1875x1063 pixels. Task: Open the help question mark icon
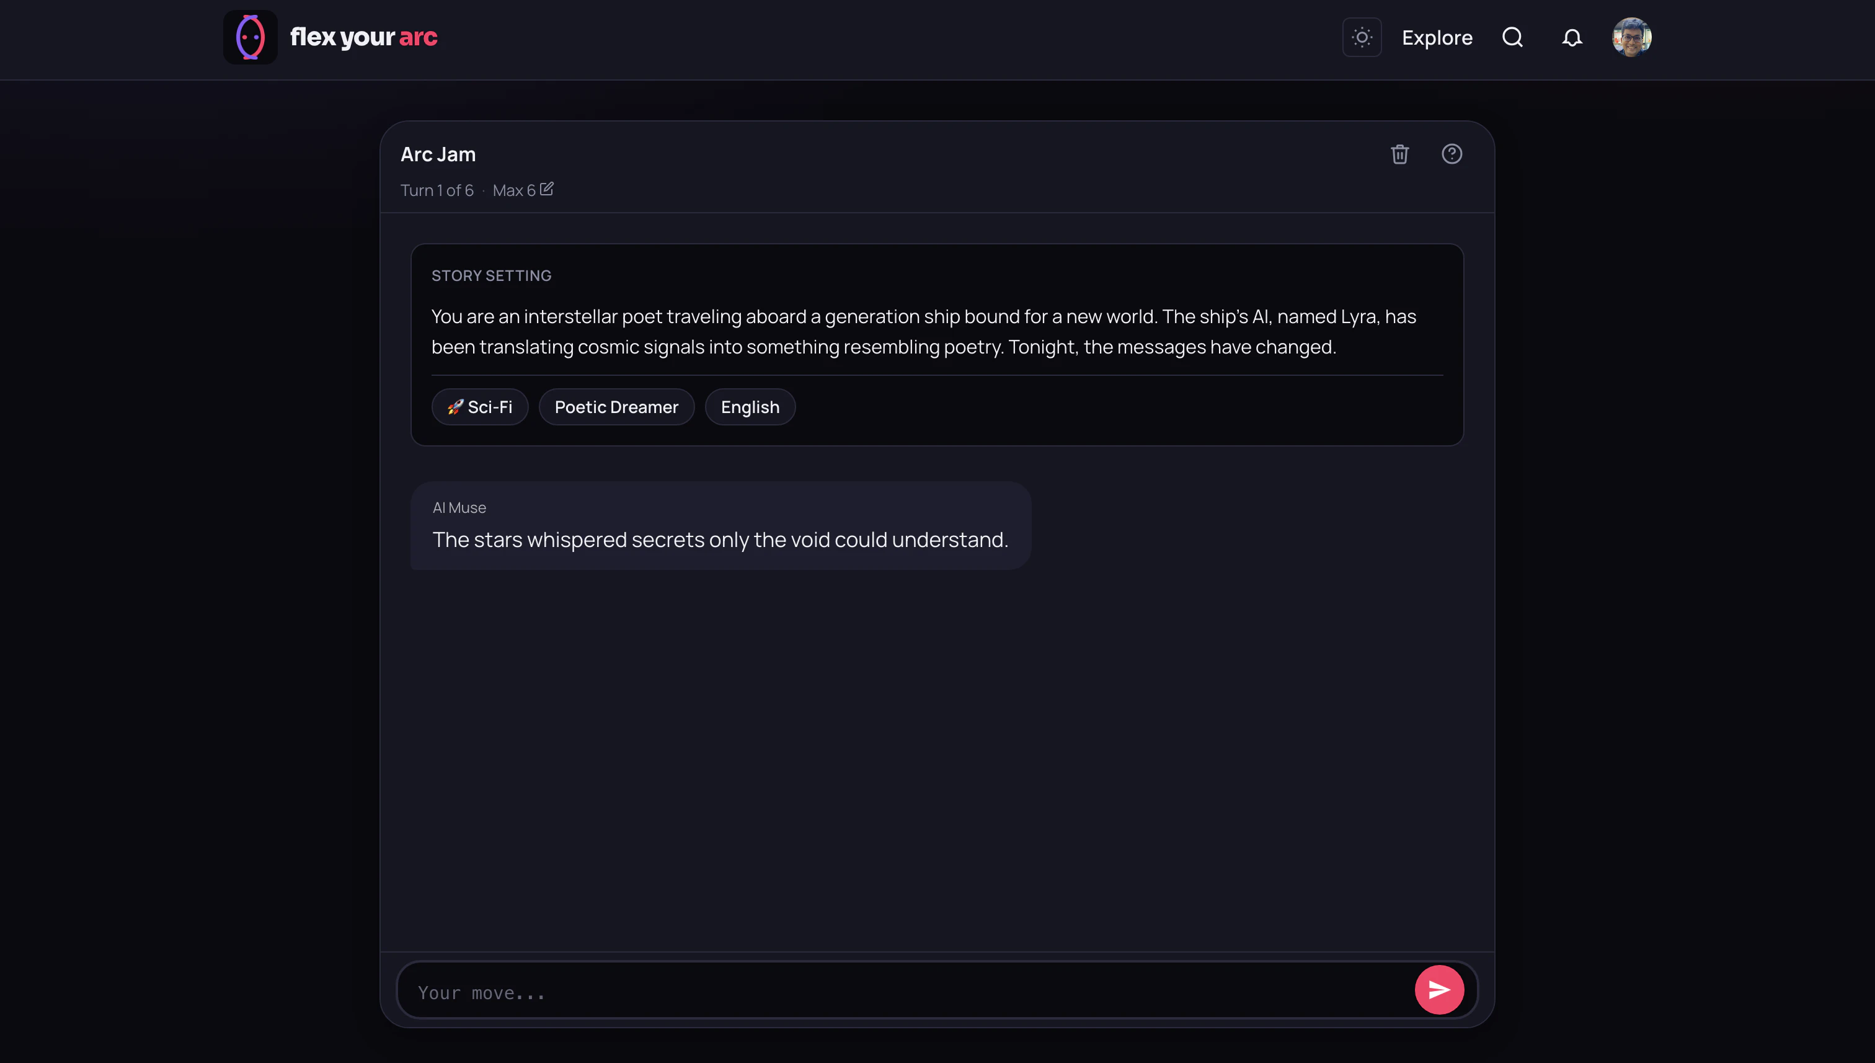[x=1451, y=154]
